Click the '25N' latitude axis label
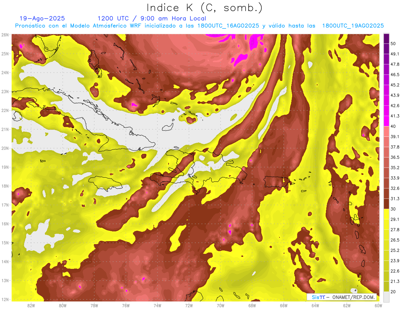The width and height of the screenshot is (402, 310). 5,54
